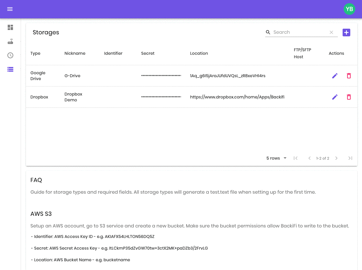
Task: Sort by the Nickname column header
Action: click(x=75, y=53)
